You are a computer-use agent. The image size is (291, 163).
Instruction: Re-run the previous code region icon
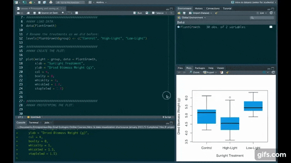pos(147,13)
